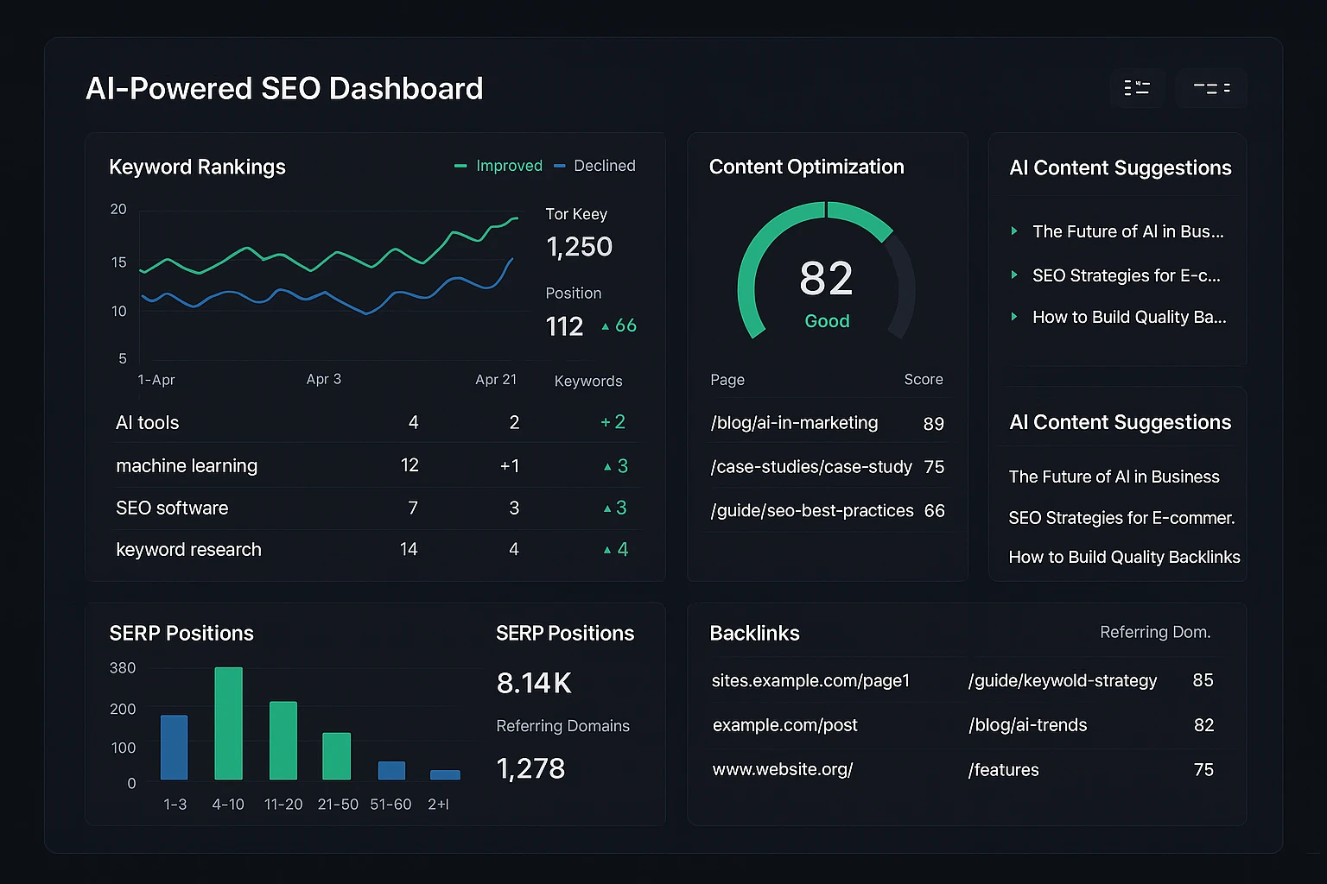Screen dimensions: 1327x884
Task: Click the "2+l" bar label in SERP chart
Action: [x=438, y=805]
